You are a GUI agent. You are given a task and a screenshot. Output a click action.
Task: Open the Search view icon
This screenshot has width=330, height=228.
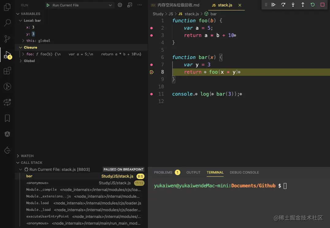tap(7, 23)
